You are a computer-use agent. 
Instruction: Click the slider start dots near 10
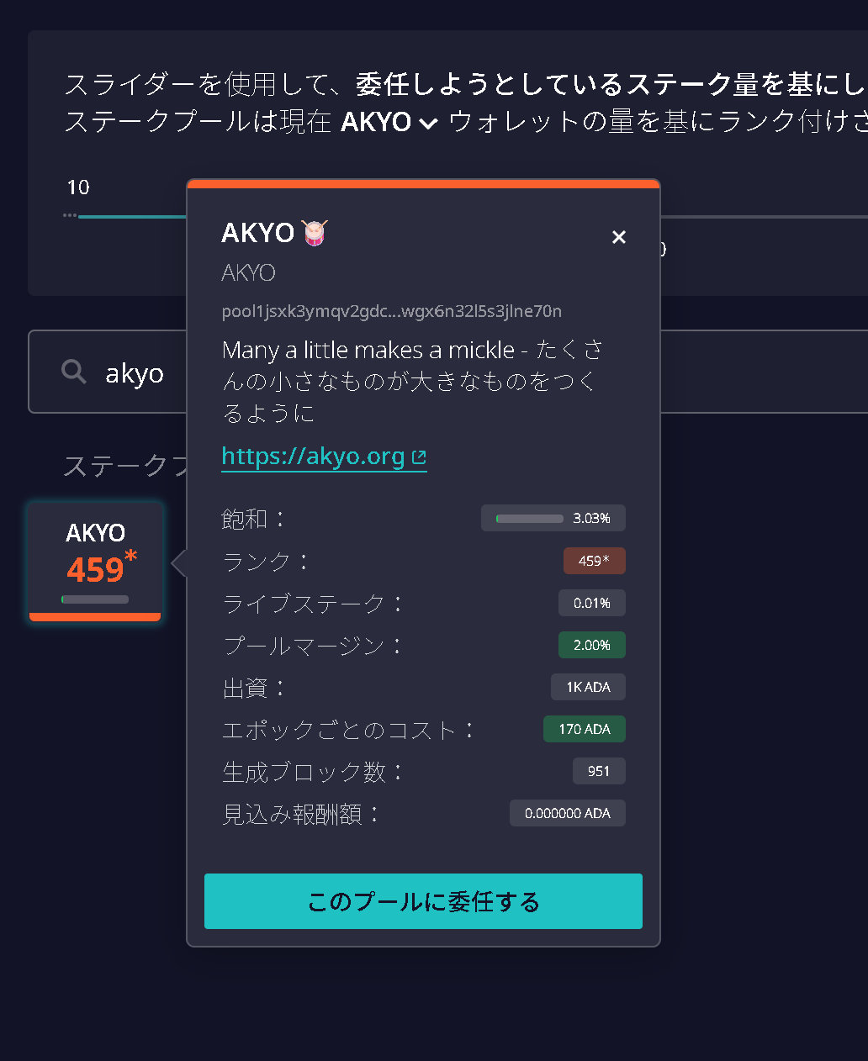pyautogui.click(x=70, y=215)
